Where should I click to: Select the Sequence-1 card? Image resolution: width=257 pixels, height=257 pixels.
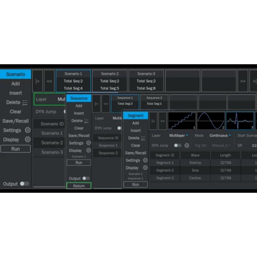pos(125,104)
